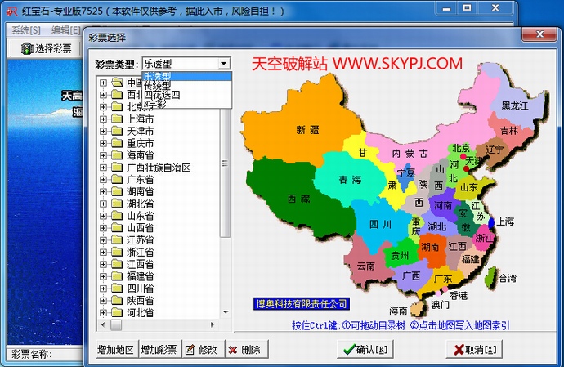
Task: Click the folder icon beside 广东省
Action: pyautogui.click(x=117, y=179)
